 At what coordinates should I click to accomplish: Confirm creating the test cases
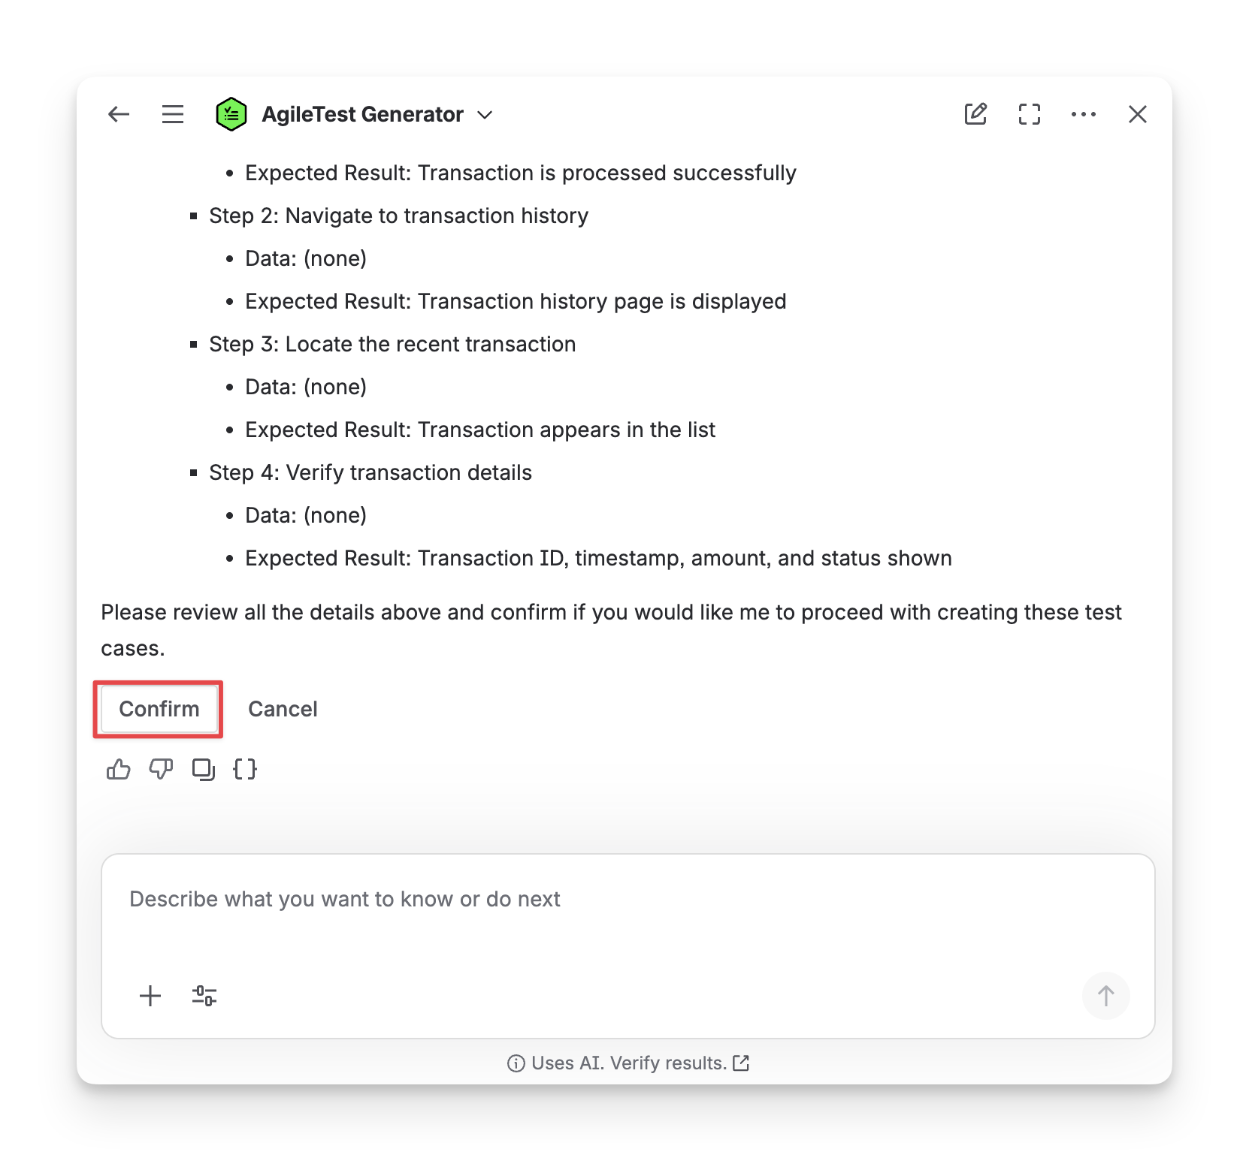159,709
